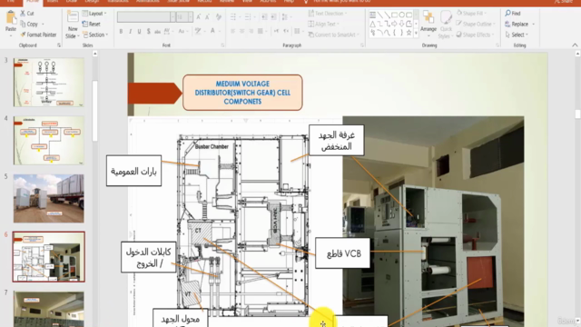Open the character spacing AV option
The image size is (581, 327).
tap(167, 31)
